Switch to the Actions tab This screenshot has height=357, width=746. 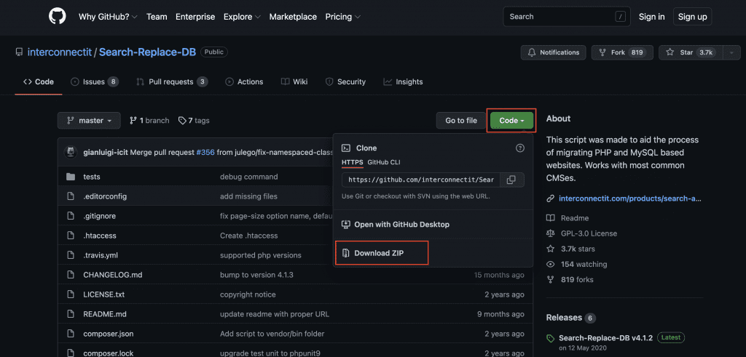pos(244,81)
